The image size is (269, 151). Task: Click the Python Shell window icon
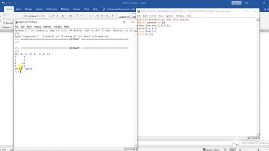click(x=16, y=22)
